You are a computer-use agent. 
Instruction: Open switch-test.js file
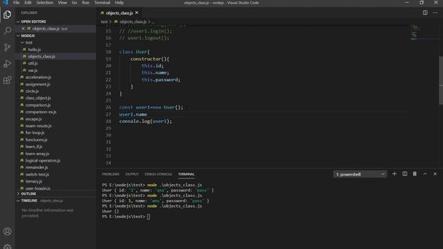[x=37, y=174]
